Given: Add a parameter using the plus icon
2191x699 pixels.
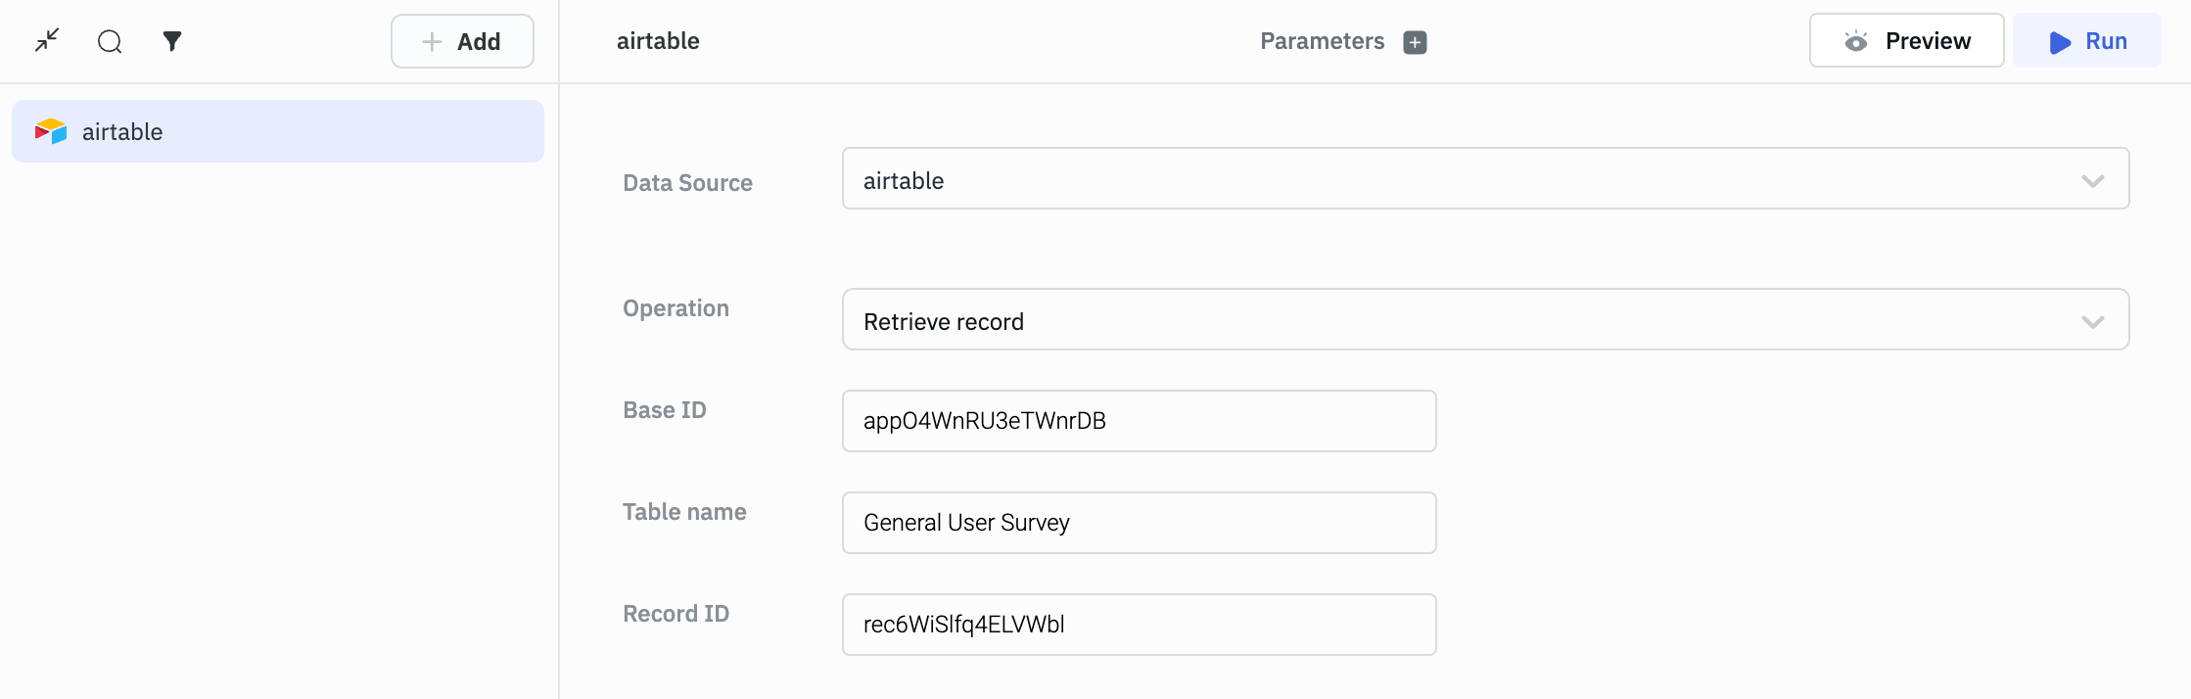Looking at the screenshot, I should click(1415, 42).
